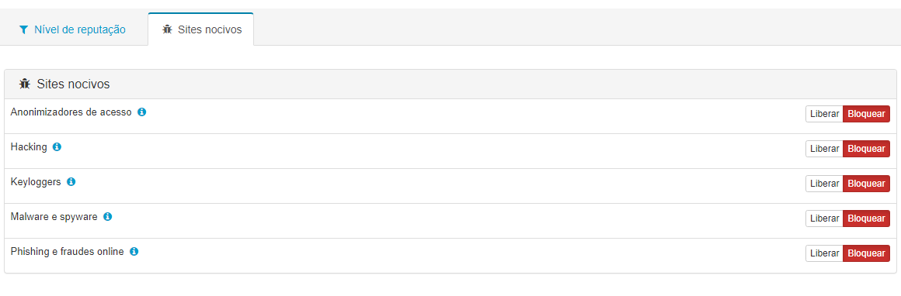Click the info icon beside Phishing e fraudes online
The height and width of the screenshot is (296, 901).
pos(134,251)
